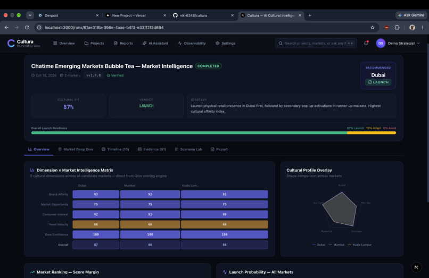Screen dimensions: 429x278
Task: Select the Scenario Lab tab
Action: pos(188,149)
